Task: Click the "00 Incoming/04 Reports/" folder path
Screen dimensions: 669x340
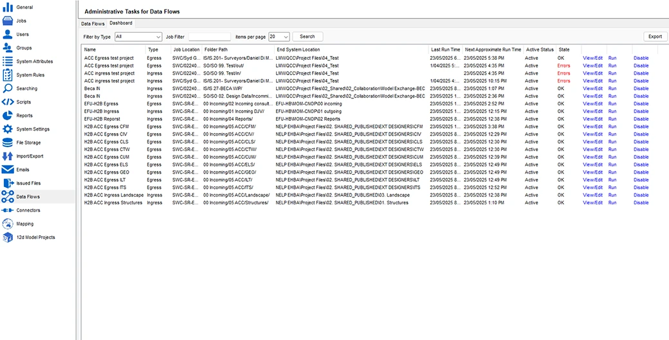Action: tap(228, 120)
